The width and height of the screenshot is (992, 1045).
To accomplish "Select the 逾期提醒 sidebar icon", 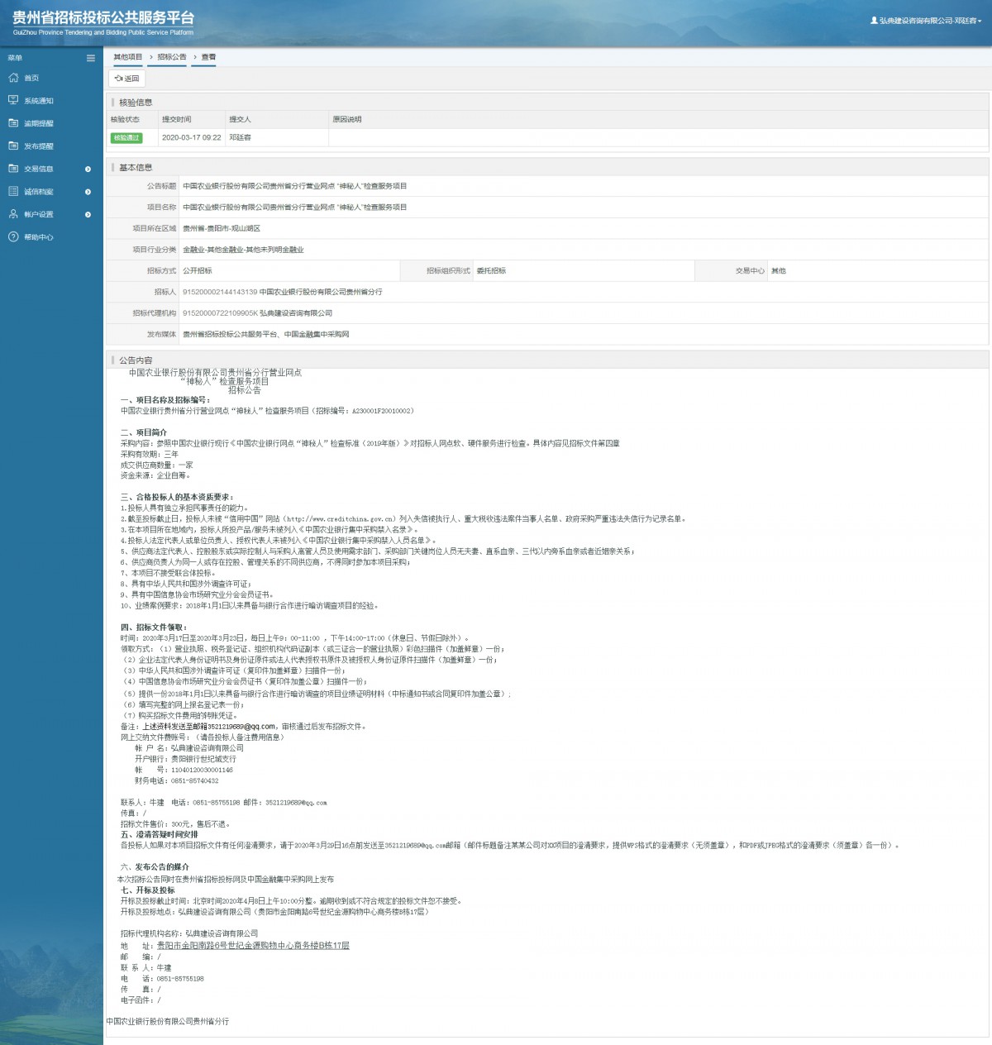I will pyautogui.click(x=13, y=123).
